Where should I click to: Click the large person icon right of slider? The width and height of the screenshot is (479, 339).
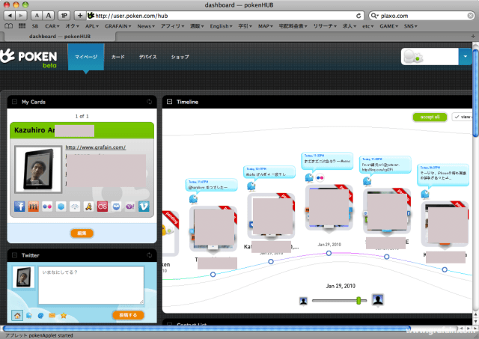coord(378,300)
